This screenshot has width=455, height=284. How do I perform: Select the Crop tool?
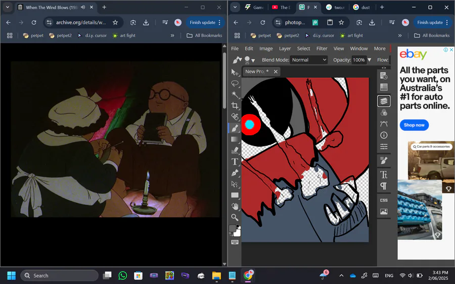click(235, 105)
